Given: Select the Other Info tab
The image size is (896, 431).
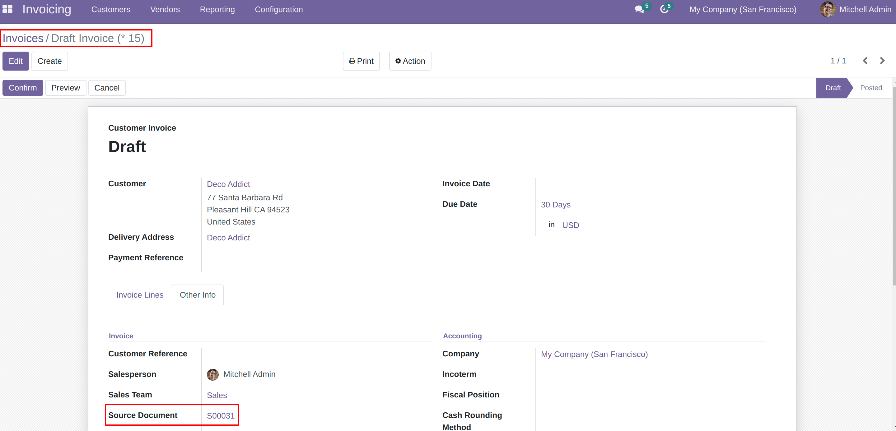Looking at the screenshot, I should pos(198,295).
